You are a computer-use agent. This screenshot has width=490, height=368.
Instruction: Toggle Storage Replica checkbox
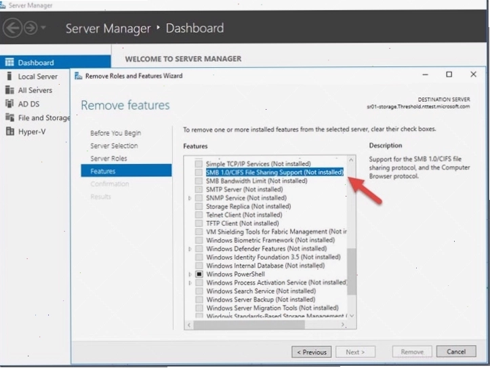(x=199, y=206)
